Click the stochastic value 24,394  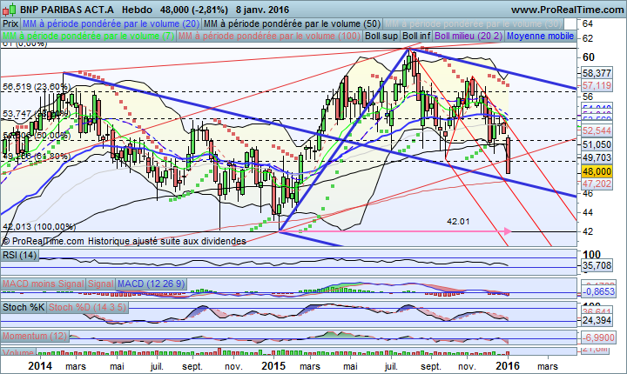(x=597, y=320)
